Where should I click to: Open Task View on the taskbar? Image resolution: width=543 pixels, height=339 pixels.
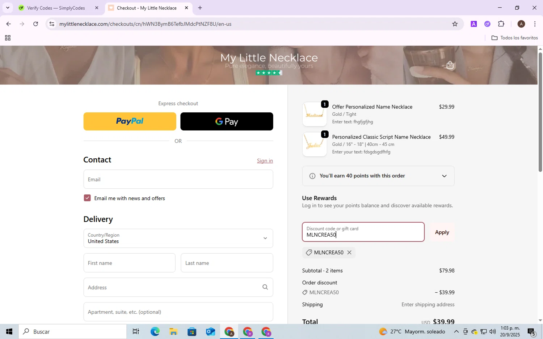(136, 331)
